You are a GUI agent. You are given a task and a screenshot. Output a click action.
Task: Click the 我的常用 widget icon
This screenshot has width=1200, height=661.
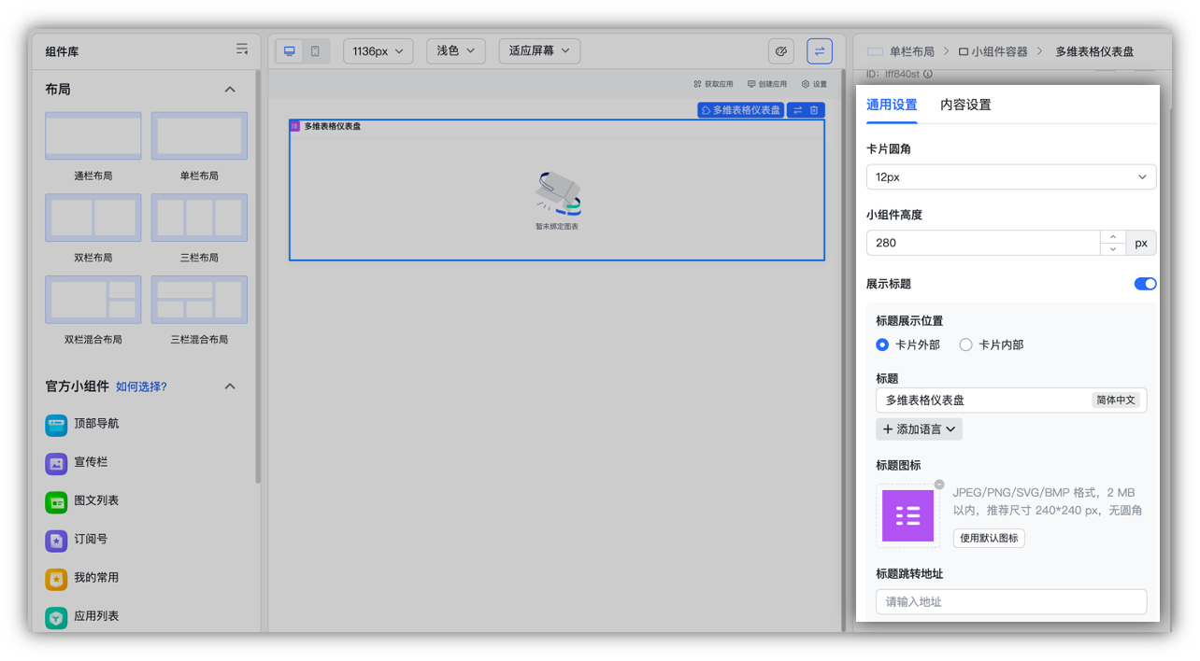coord(56,579)
